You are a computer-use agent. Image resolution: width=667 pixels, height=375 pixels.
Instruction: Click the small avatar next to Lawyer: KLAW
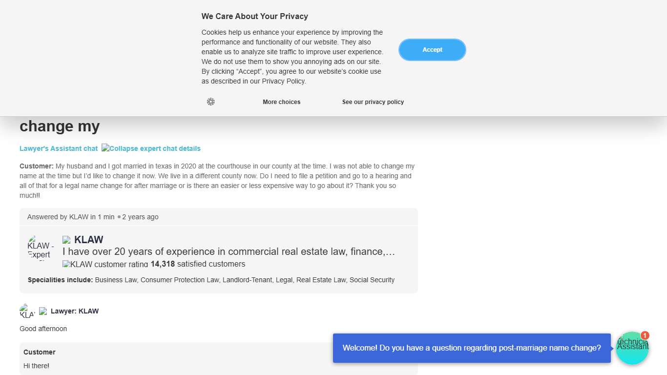27,311
